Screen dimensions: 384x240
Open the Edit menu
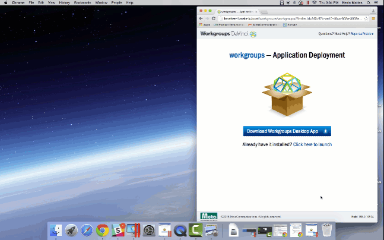click(40, 2)
